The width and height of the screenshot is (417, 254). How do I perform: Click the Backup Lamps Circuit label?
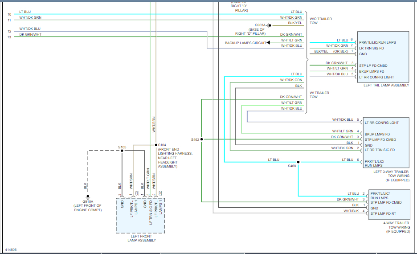(x=245, y=43)
